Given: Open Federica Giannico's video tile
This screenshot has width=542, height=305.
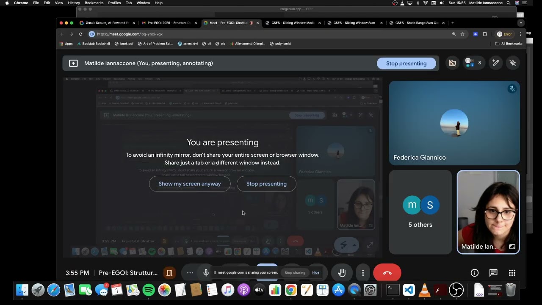Looking at the screenshot, I should (454, 123).
